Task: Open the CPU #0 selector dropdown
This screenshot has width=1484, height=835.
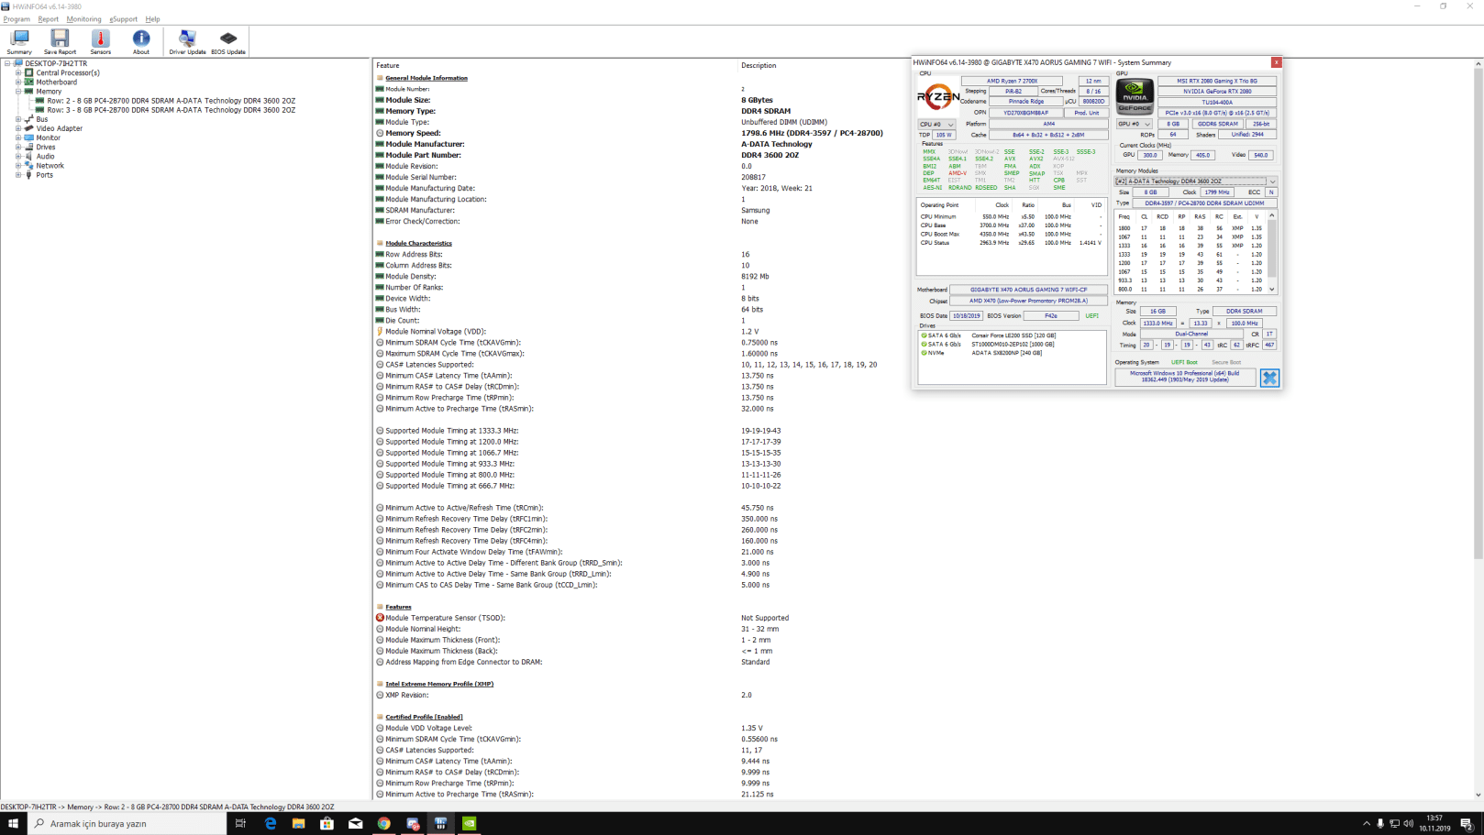Action: [x=936, y=124]
